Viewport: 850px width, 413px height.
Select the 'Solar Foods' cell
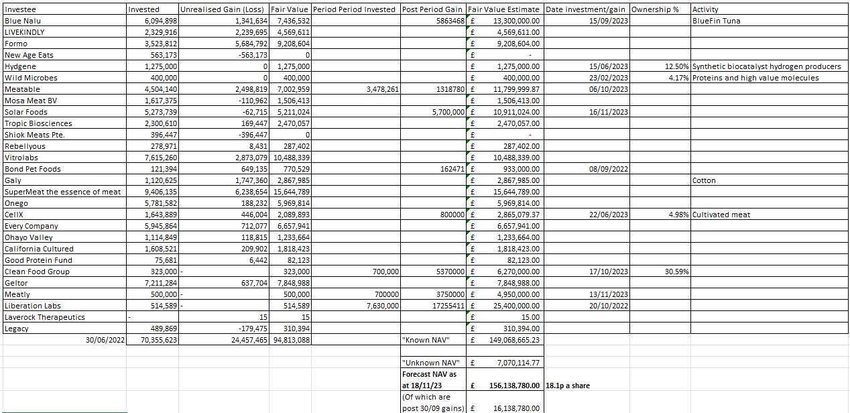click(64, 112)
